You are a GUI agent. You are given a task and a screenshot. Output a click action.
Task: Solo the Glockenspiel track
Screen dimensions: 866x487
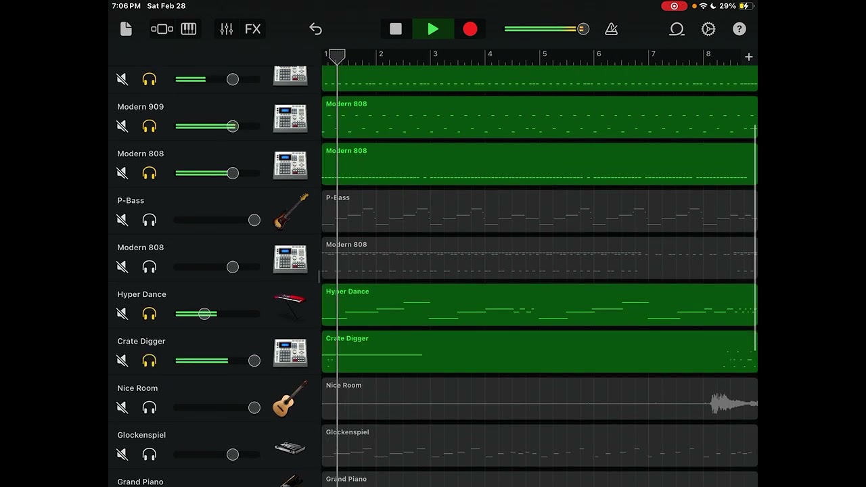tap(150, 455)
